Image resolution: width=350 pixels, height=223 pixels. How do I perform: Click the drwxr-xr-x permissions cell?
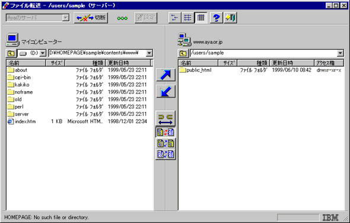(329, 70)
